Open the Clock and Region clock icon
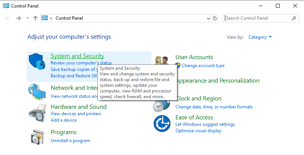Viewport: 304px width, 155px height. 161,106
